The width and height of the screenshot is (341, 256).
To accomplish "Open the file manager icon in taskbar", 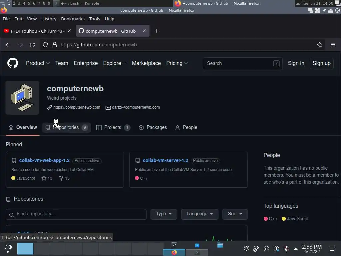I will 220,245.
